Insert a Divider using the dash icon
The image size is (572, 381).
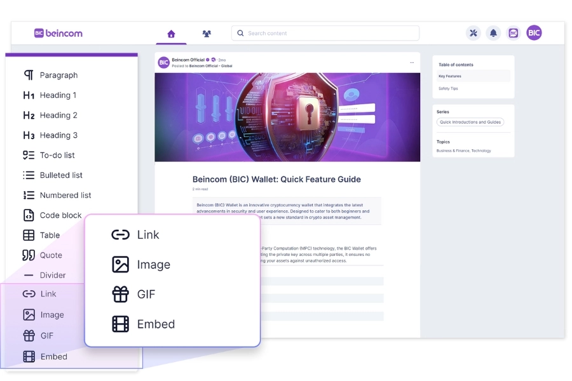click(29, 275)
